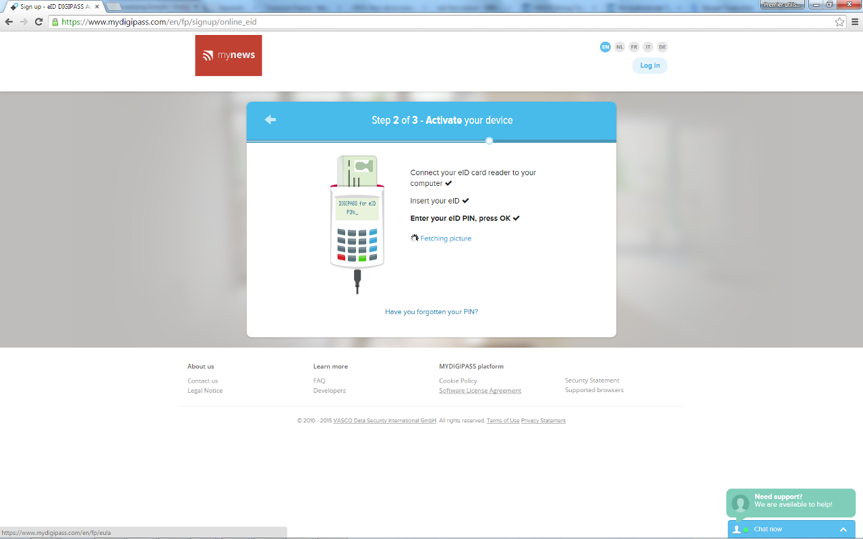Open Software License Agreement link
863x539 pixels.
480,391
